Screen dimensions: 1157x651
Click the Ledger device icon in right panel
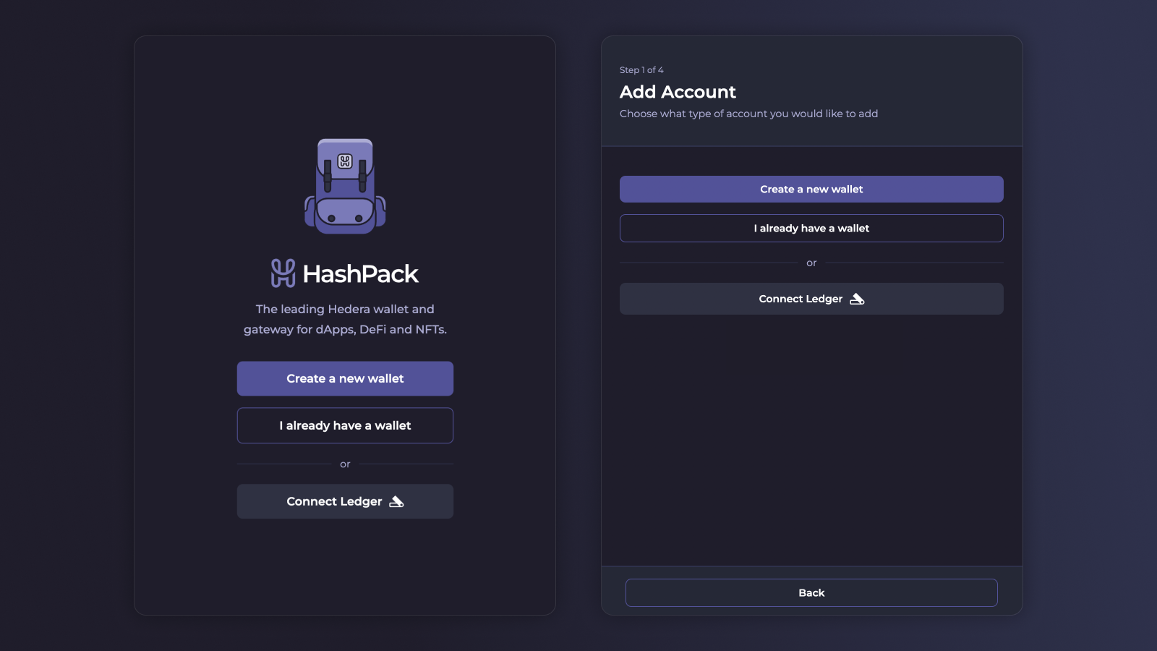coord(858,298)
